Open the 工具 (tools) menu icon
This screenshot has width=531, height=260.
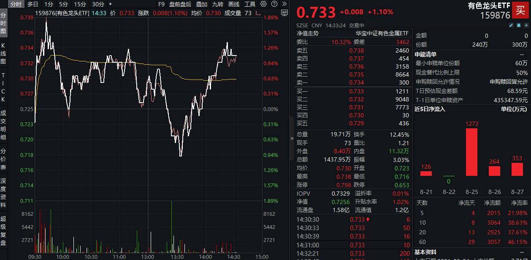(x=250, y=3)
